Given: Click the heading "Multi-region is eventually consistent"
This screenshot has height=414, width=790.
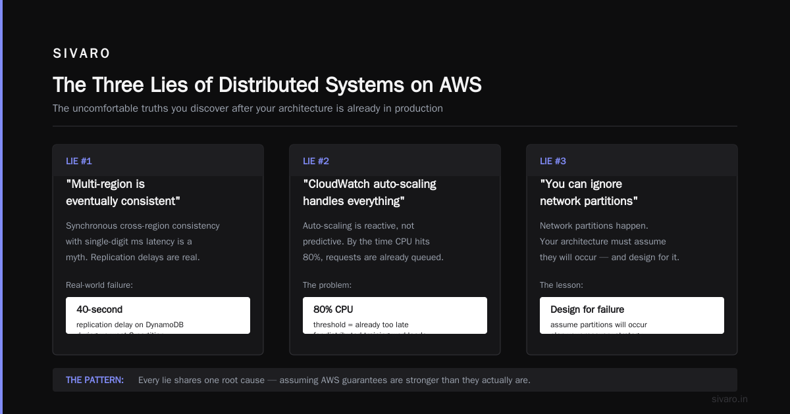Looking at the screenshot, I should coord(123,193).
